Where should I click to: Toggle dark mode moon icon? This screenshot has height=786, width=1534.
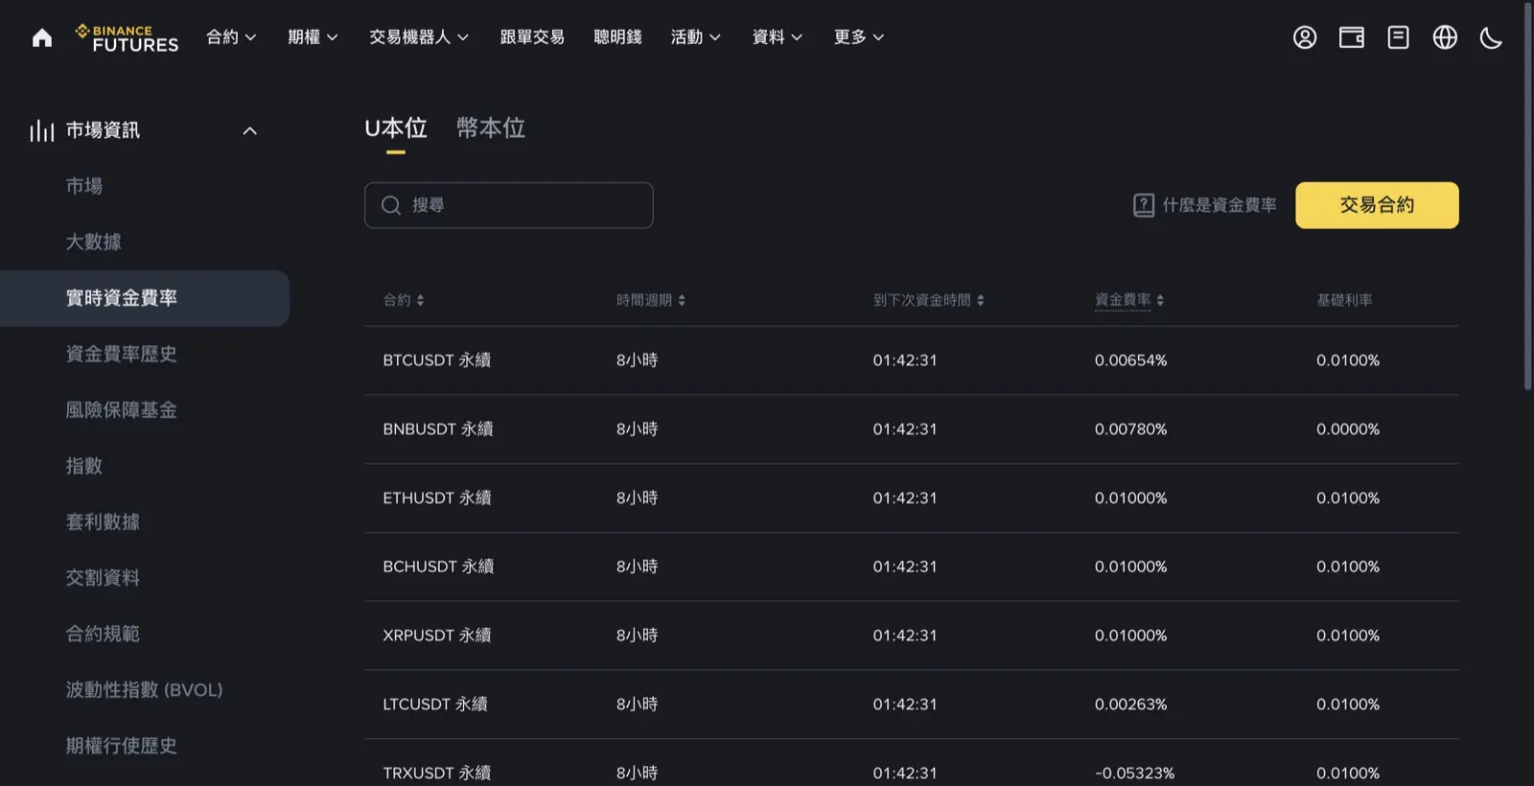1491,37
